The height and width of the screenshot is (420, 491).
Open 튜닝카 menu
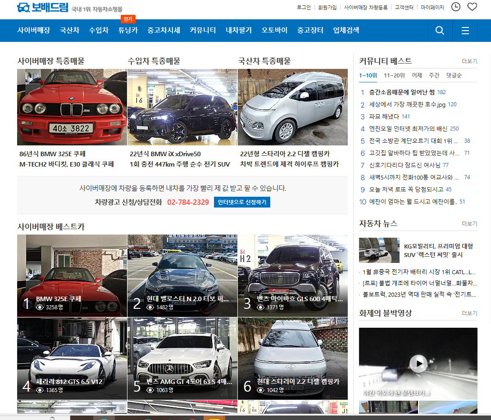pyautogui.click(x=128, y=30)
